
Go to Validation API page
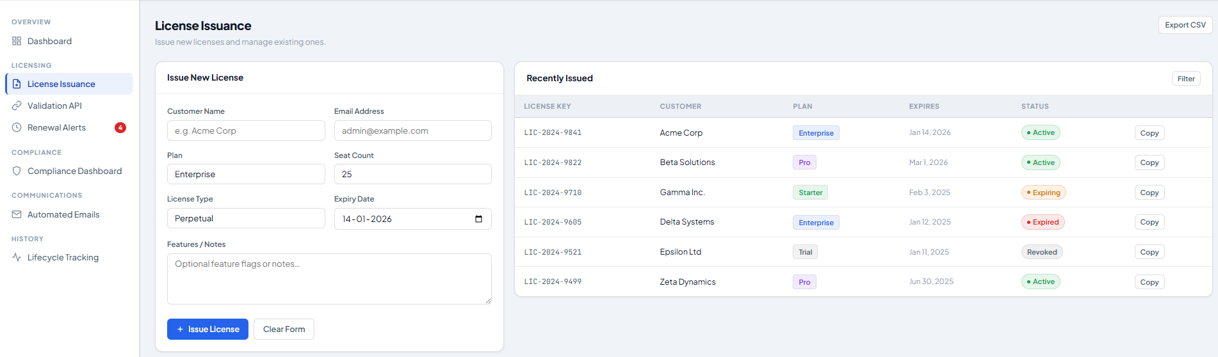click(54, 106)
